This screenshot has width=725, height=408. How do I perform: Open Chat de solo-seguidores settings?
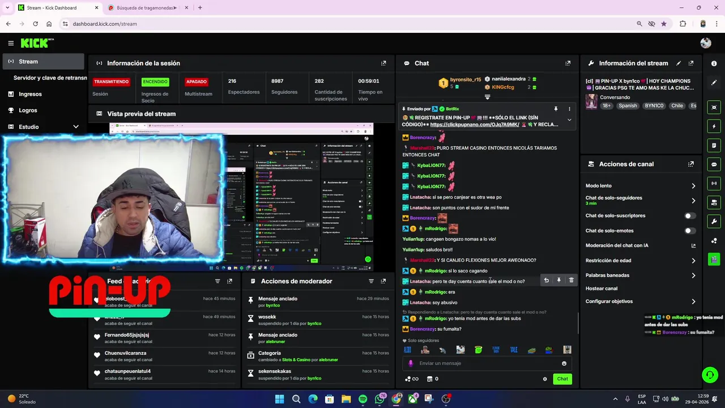pos(641,200)
